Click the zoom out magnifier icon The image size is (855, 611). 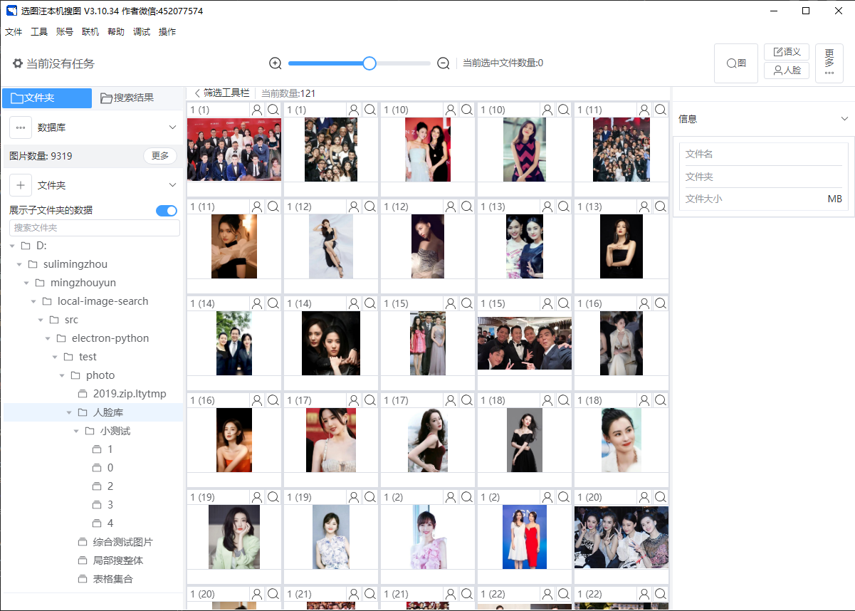pos(443,63)
